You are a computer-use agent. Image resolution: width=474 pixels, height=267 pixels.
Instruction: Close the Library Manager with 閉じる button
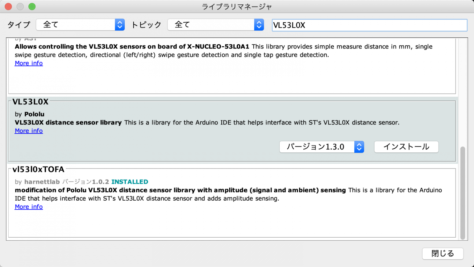point(443,253)
